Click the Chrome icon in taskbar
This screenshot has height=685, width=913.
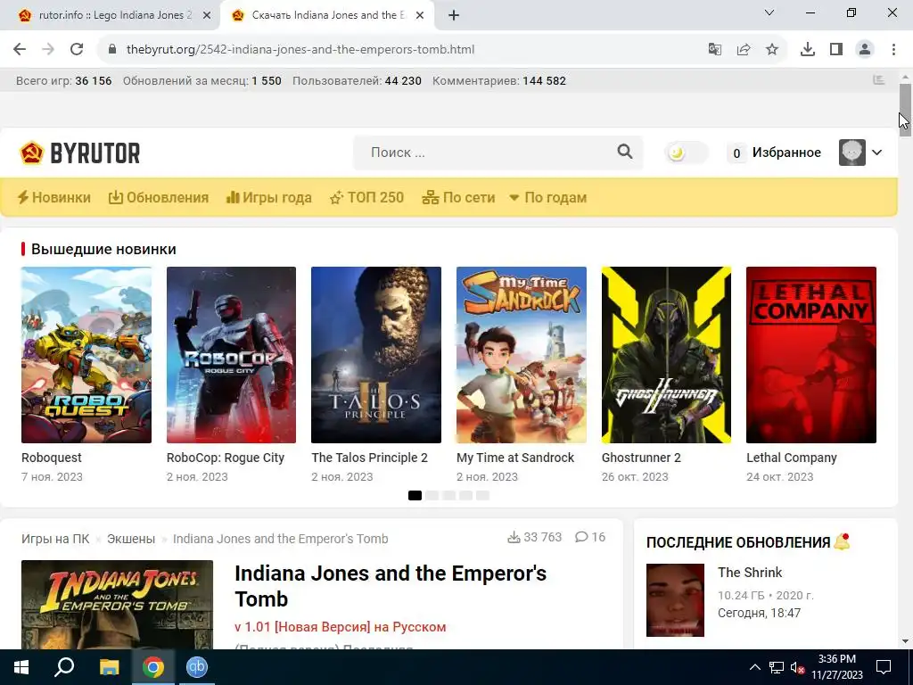(x=153, y=667)
